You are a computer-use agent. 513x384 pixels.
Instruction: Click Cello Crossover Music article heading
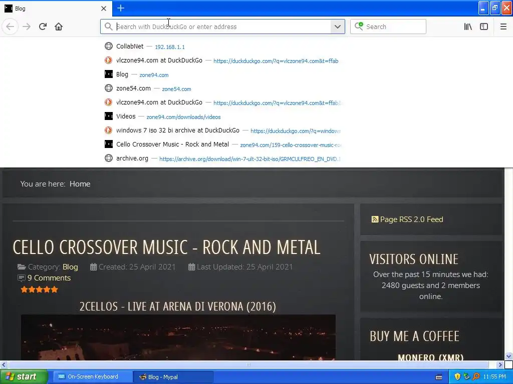[x=166, y=247]
